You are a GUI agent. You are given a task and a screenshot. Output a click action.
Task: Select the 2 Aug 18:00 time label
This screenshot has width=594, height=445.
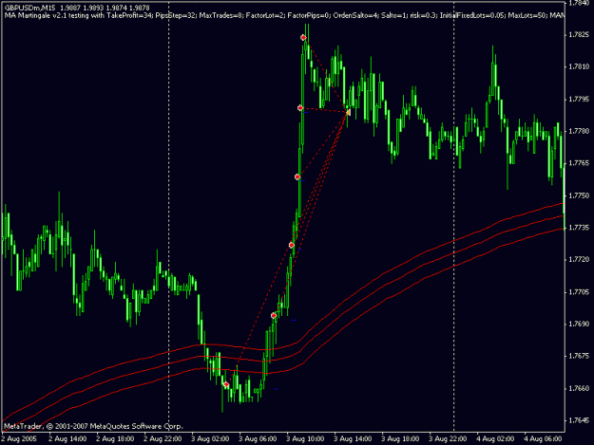click(115, 439)
